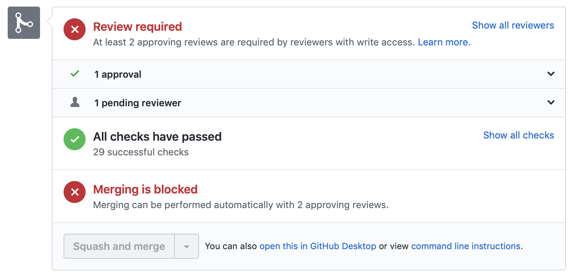Click the Merging is blocked heading

pyautogui.click(x=145, y=189)
